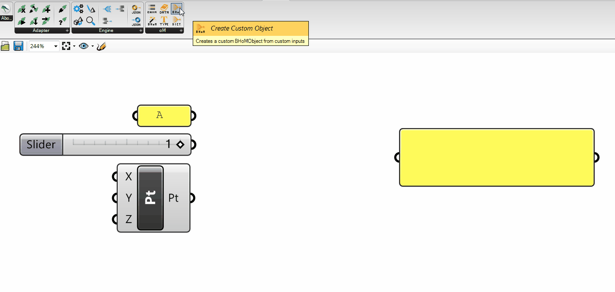Click the Slider name label
The height and width of the screenshot is (292, 615).
(41, 145)
